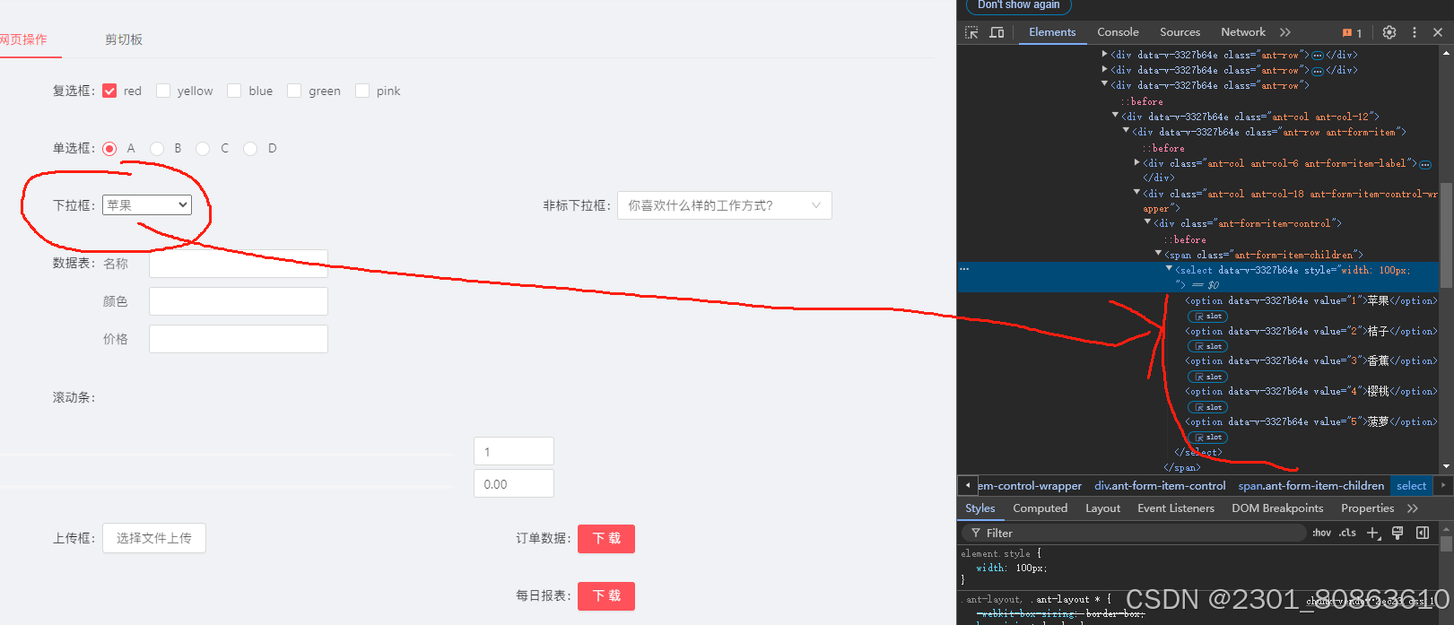This screenshot has height=625, width=1454.
Task: Switch to Elements tab in DevTools
Action: (x=1052, y=32)
